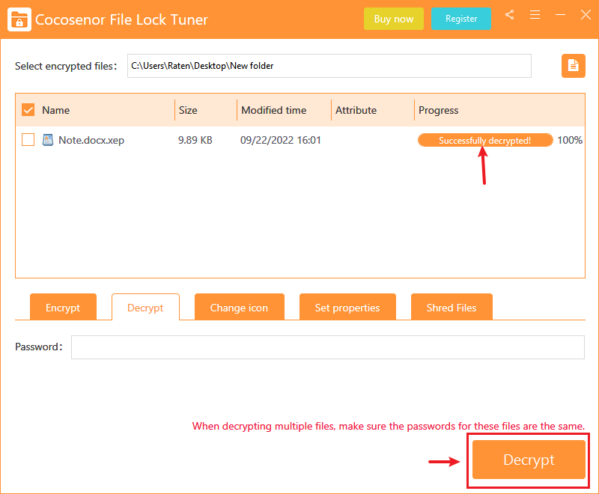Click the Size column header

(188, 110)
